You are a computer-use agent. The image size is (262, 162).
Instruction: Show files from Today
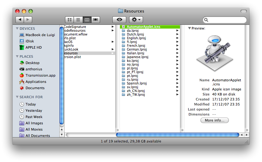pos(28,104)
